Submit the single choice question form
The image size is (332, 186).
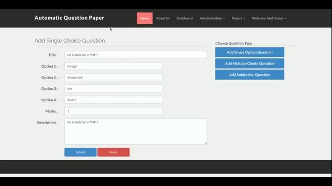80,152
